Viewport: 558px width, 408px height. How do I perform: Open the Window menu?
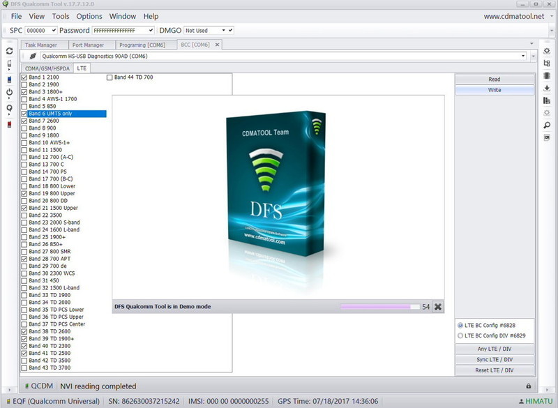[x=123, y=16]
